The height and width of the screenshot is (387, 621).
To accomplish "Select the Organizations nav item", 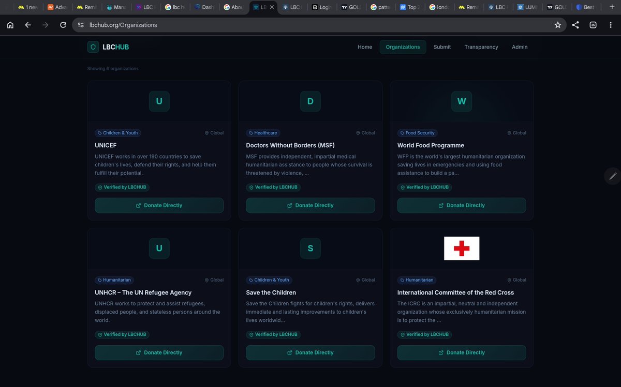I will point(403,47).
